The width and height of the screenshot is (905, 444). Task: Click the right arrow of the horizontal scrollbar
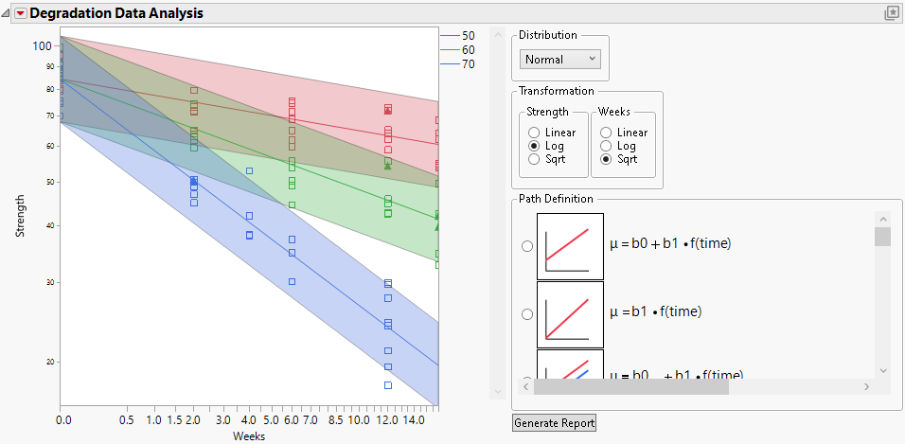tap(866, 387)
